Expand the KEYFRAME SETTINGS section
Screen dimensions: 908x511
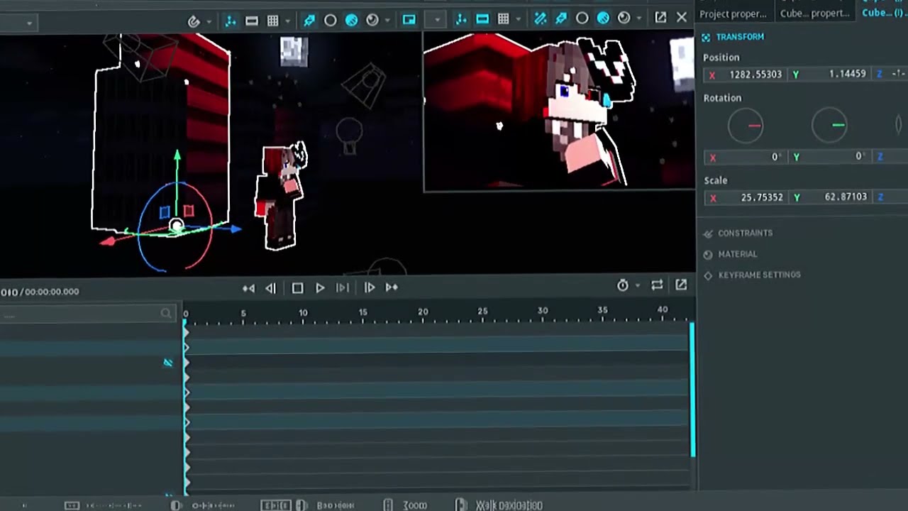pyautogui.click(x=752, y=275)
